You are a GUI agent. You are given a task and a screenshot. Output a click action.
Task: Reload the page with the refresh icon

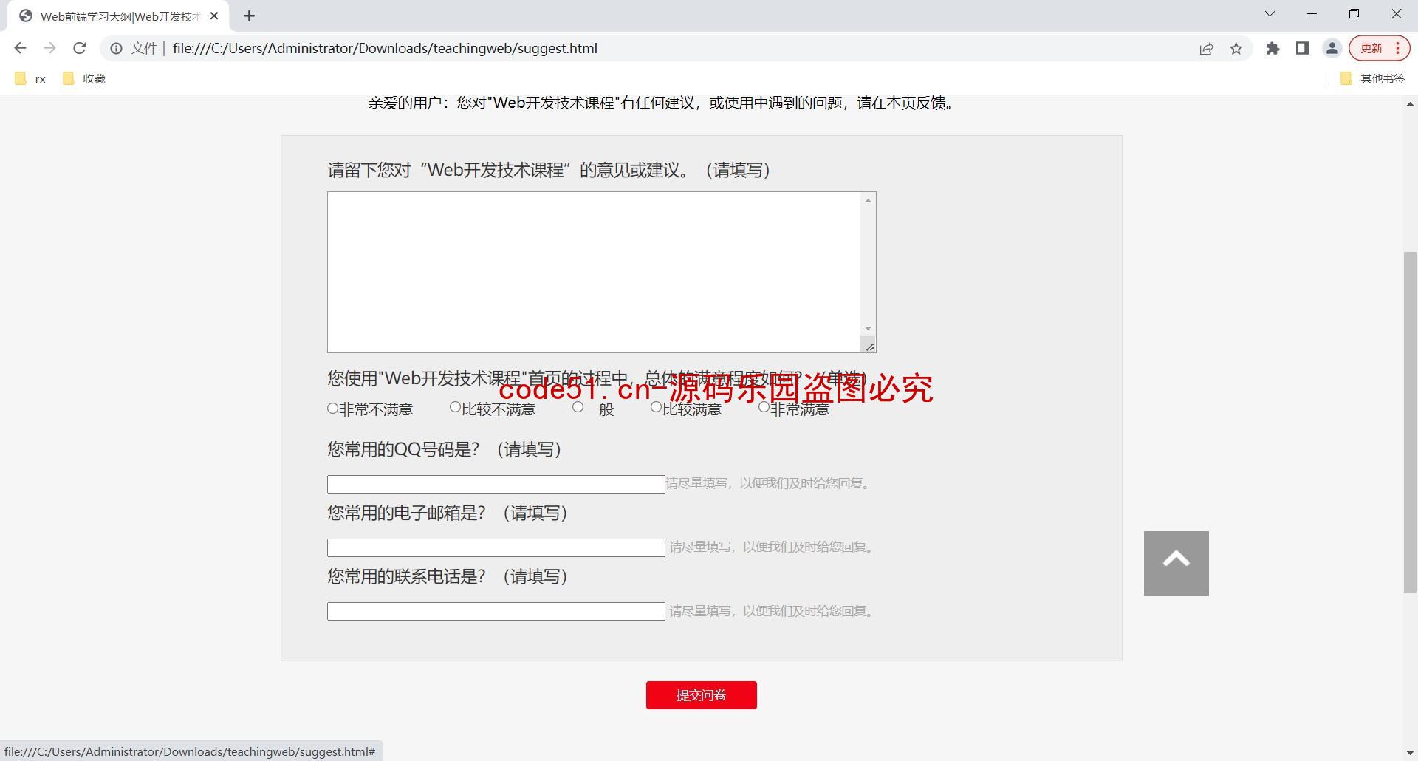coord(79,48)
